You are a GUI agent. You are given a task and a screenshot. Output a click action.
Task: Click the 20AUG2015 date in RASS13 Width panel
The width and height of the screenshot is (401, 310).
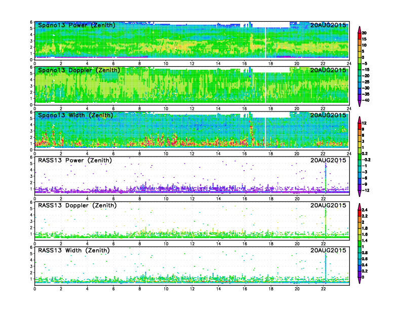point(328,250)
